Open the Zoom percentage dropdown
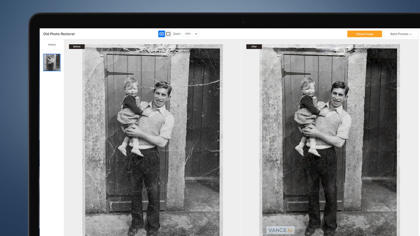Screen dimensions: 420x236 click(190, 34)
